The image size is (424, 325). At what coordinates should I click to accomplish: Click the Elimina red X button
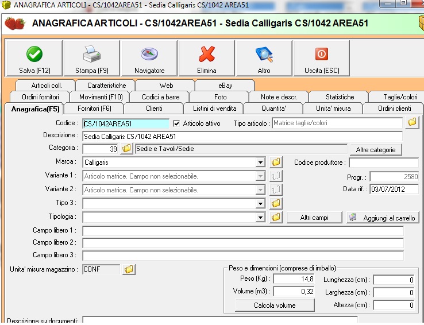(x=207, y=58)
